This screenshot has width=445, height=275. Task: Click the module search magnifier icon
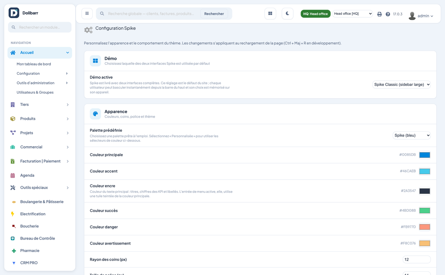[x=14, y=27]
